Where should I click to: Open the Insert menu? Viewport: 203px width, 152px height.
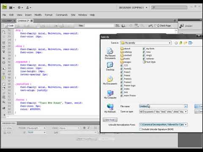pyautogui.click(x=28, y=15)
